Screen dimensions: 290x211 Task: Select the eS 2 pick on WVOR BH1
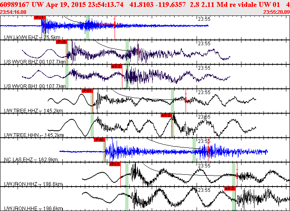[x=117, y=66]
